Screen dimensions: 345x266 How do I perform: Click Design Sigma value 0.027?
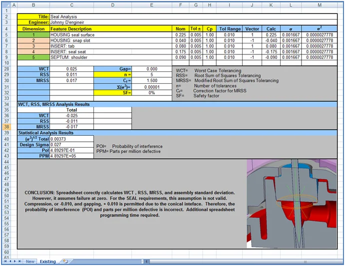point(72,145)
